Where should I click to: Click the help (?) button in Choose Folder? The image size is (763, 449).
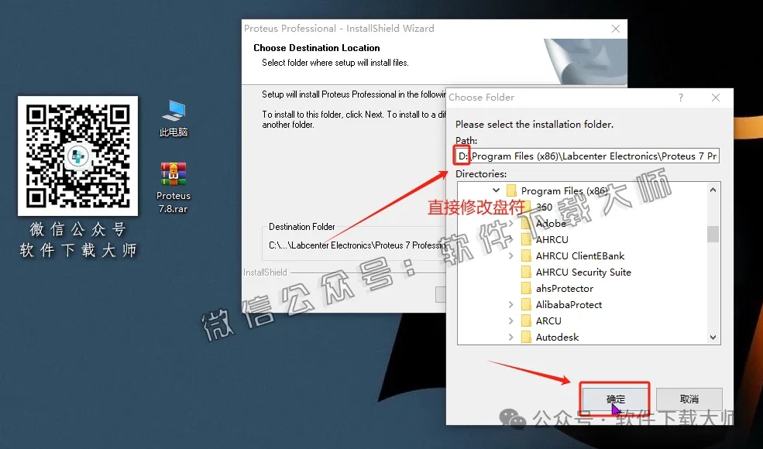click(679, 98)
